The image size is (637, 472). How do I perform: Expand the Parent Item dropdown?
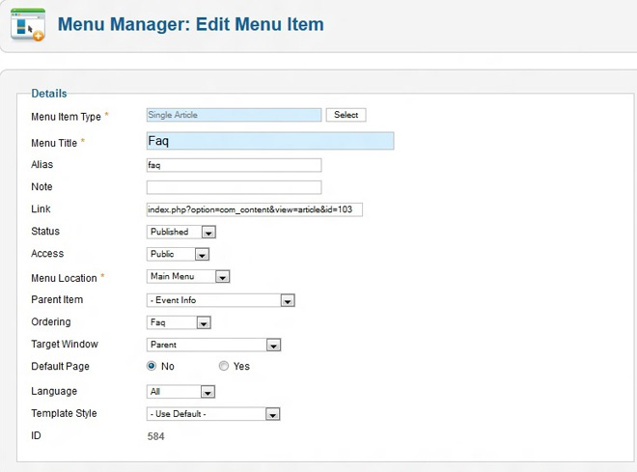coord(220,300)
